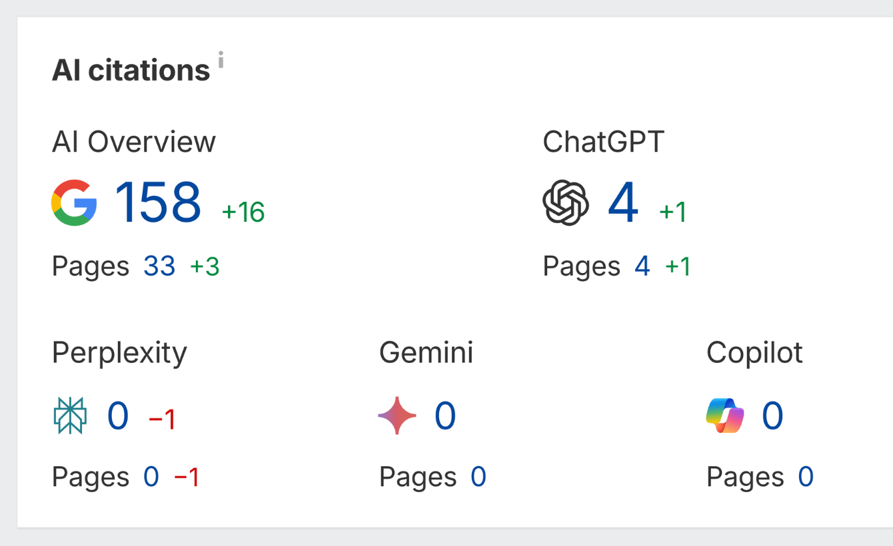
Task: Click the Google logo under AI Overview
Action: pyautogui.click(x=75, y=202)
